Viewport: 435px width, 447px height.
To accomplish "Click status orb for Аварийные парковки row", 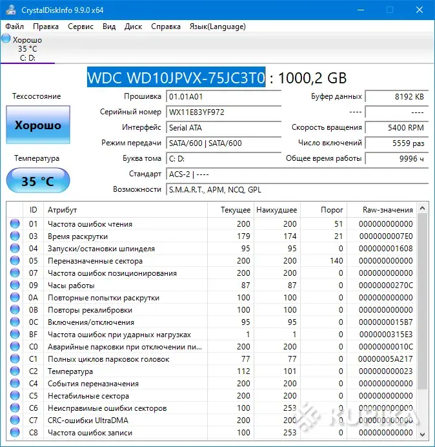I will pos(15,346).
